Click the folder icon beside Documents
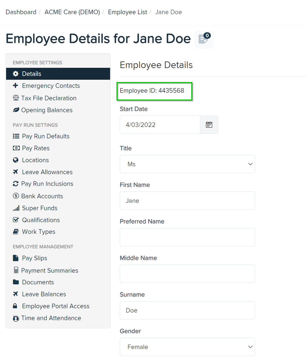 (16, 282)
